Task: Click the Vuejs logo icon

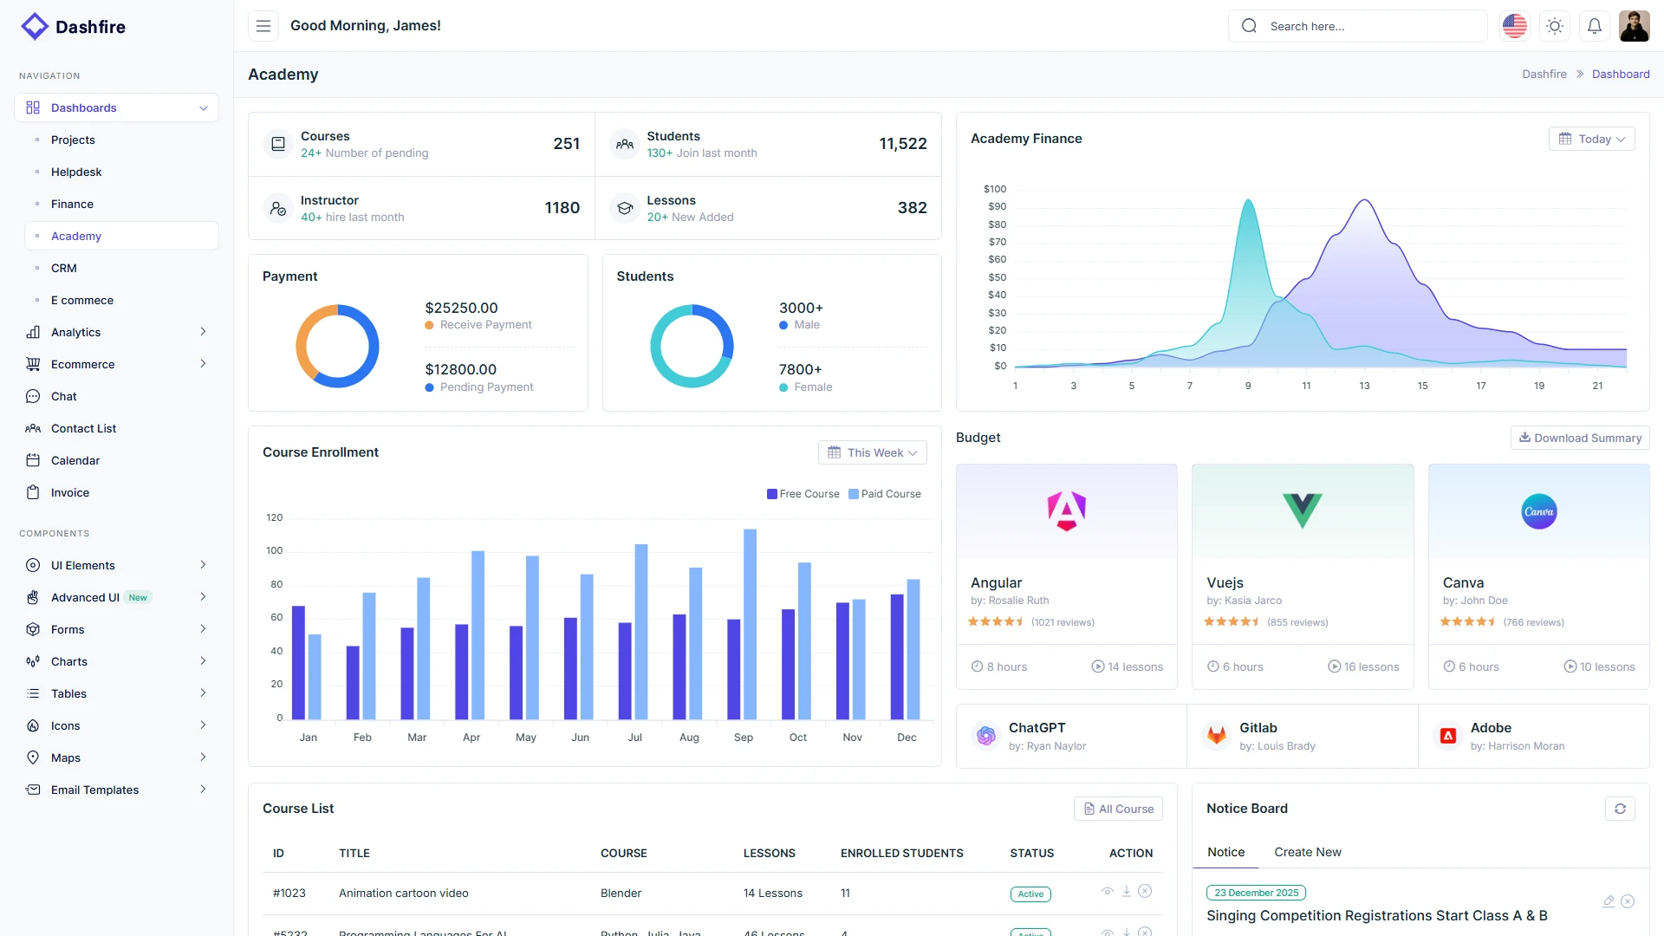Action: click(x=1303, y=510)
